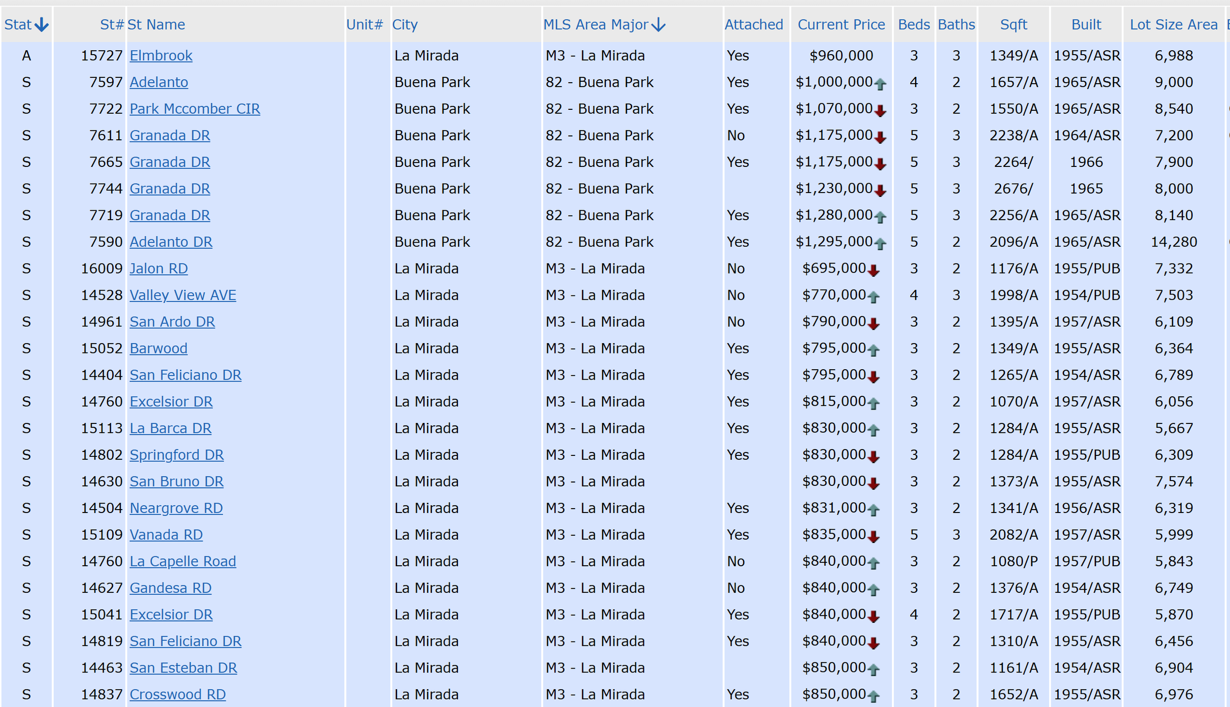Sort table by Current Price column
The width and height of the screenshot is (1230, 707).
[841, 25]
